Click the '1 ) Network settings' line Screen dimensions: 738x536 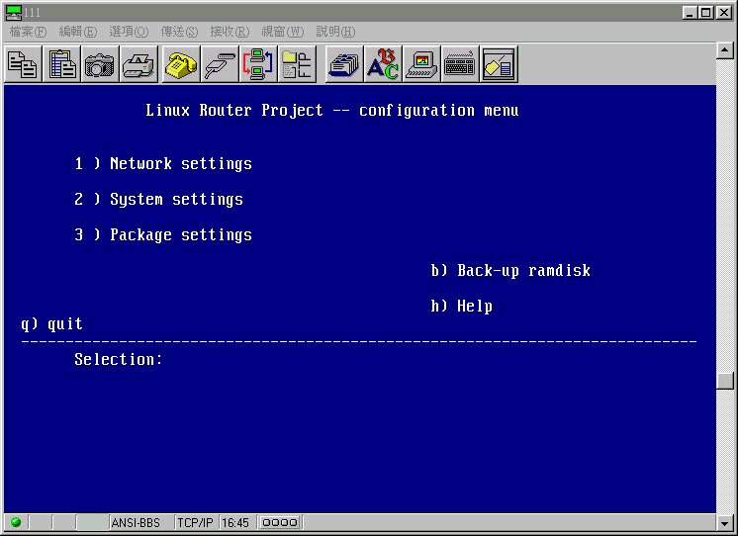pos(163,164)
